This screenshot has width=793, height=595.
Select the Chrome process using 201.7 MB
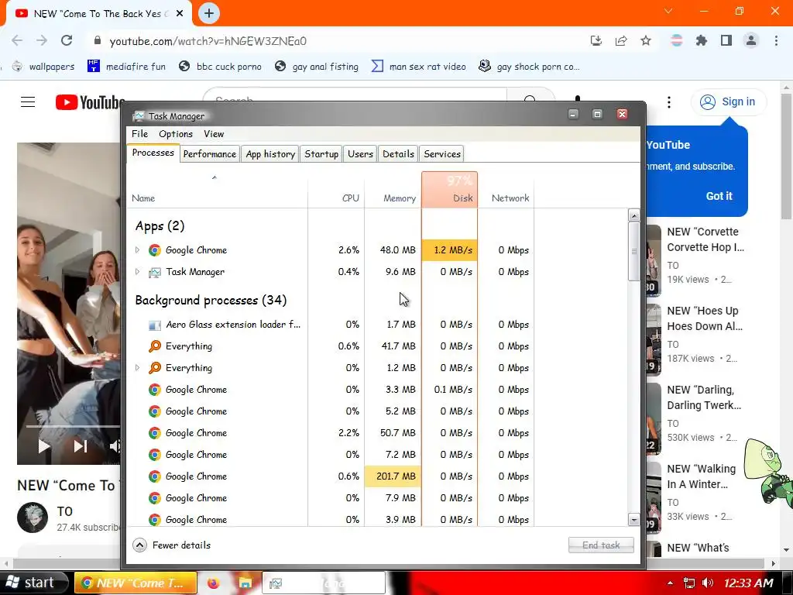(330, 476)
